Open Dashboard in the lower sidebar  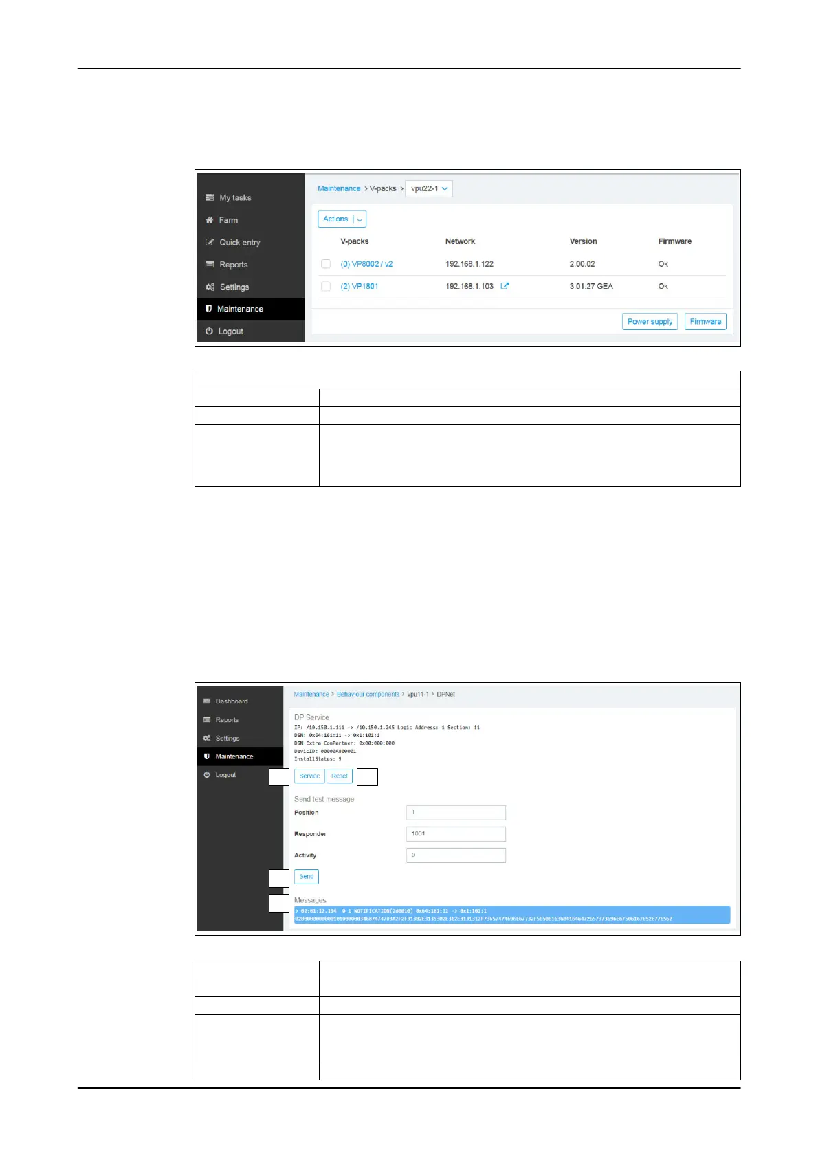[x=232, y=701]
